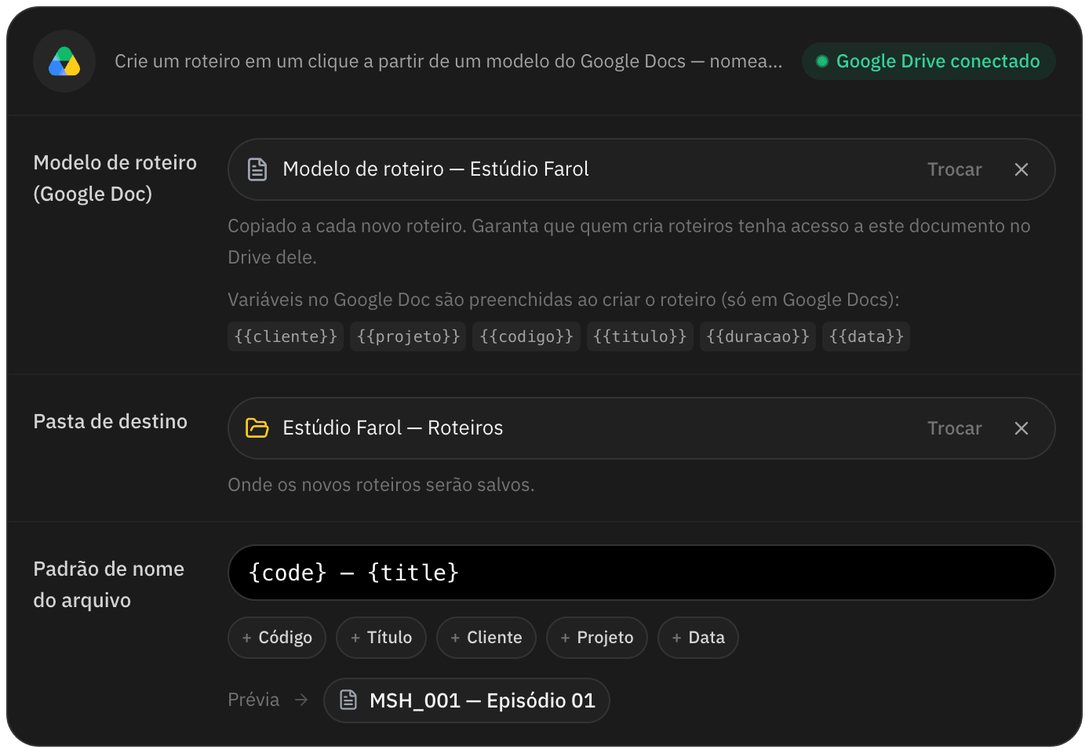The image size is (1089, 753).
Task: Click the Estúdio Farol — Roteiros folder name
Action: click(393, 428)
